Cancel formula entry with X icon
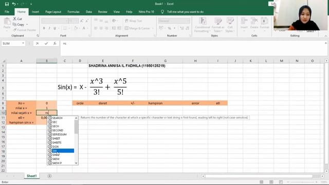The width and height of the screenshot is (329, 185). (x=38, y=43)
